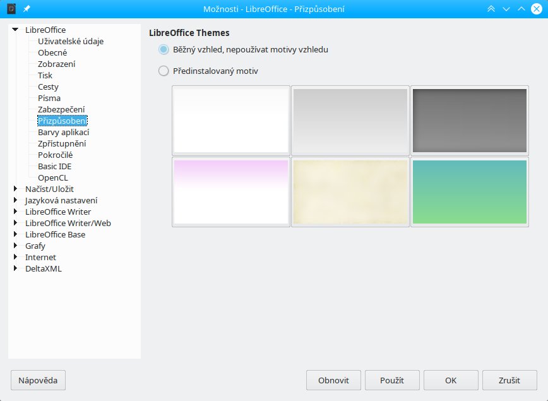This screenshot has height=401, width=548.
Task: Open the Basic IDE settings page
Action: 54,166
